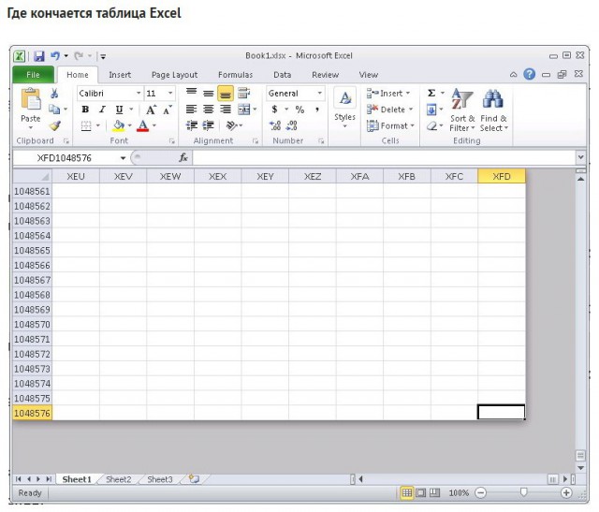Select column header XFA
The width and height of the screenshot is (599, 512).
359,177
